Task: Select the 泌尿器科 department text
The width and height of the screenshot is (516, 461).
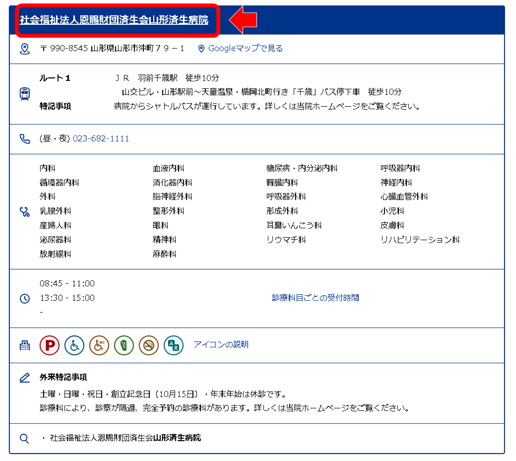Action: [55, 240]
